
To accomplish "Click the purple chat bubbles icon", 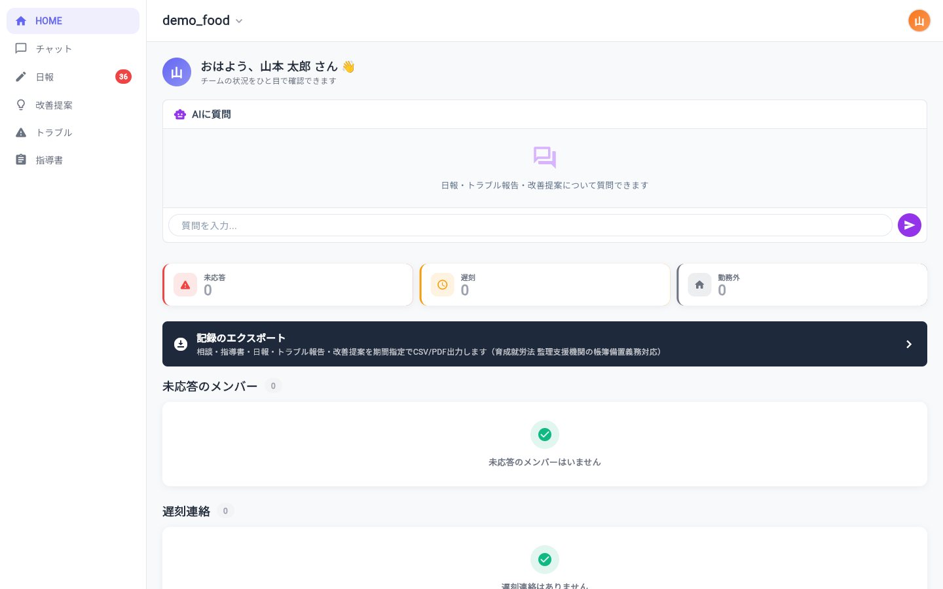I will 545,157.
